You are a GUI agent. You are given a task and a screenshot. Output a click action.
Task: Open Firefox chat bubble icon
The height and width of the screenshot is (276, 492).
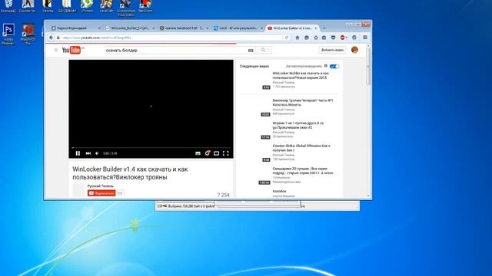[307, 38]
